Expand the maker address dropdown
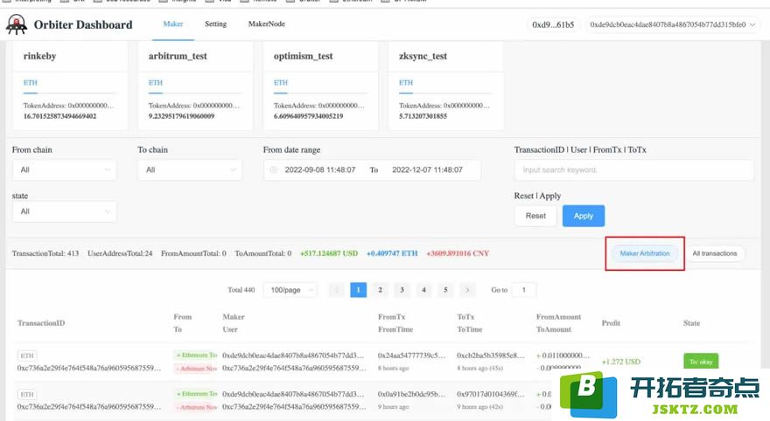The image size is (770, 421). point(672,24)
